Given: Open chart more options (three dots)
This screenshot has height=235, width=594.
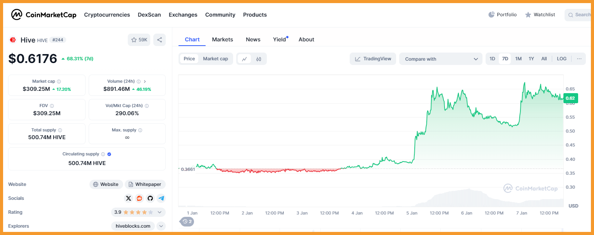Looking at the screenshot, I should [x=579, y=59].
